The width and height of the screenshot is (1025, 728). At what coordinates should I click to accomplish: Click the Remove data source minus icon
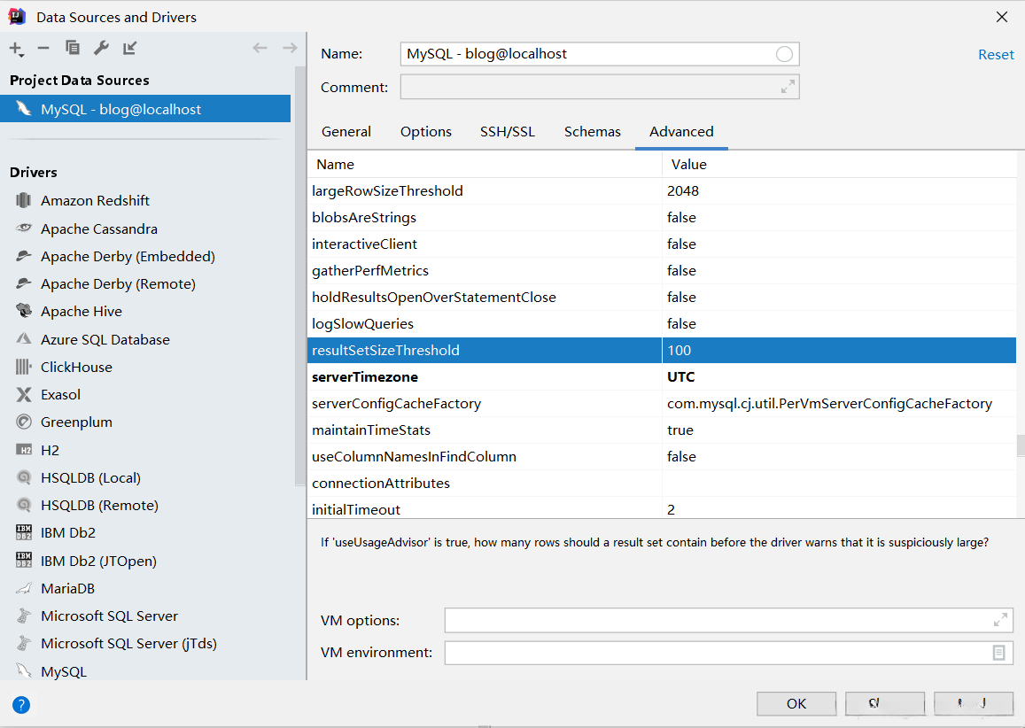43,48
